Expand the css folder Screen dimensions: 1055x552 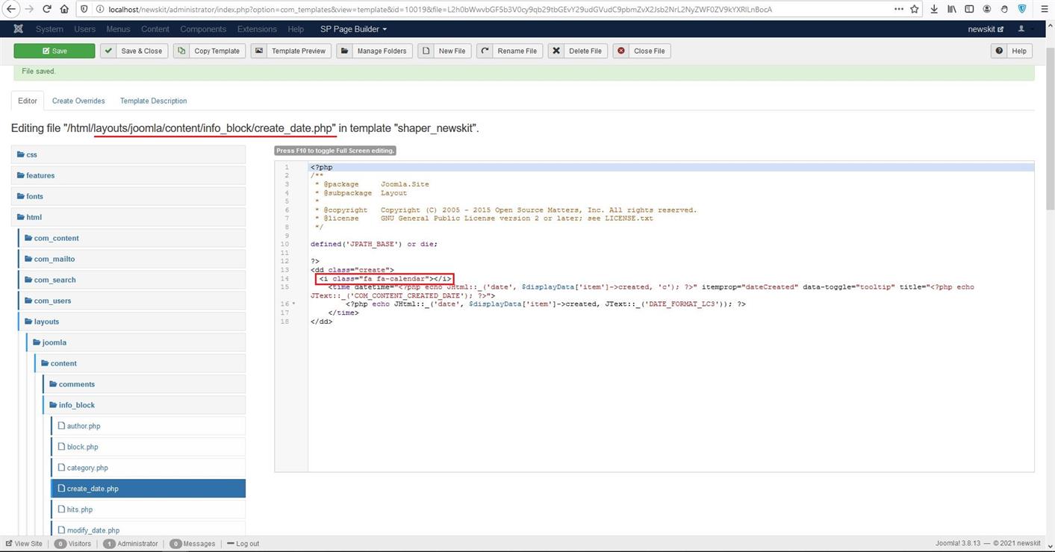[x=31, y=154]
